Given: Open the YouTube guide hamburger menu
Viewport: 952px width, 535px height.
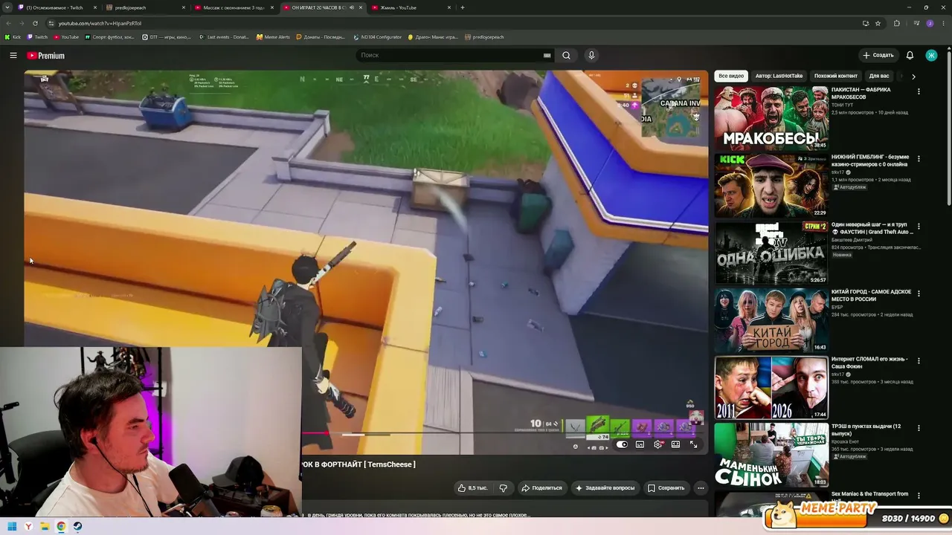Looking at the screenshot, I should [13, 56].
